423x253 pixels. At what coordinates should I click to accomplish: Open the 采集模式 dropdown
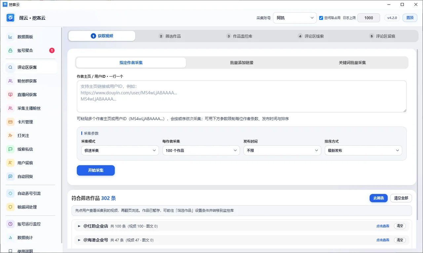(120, 151)
